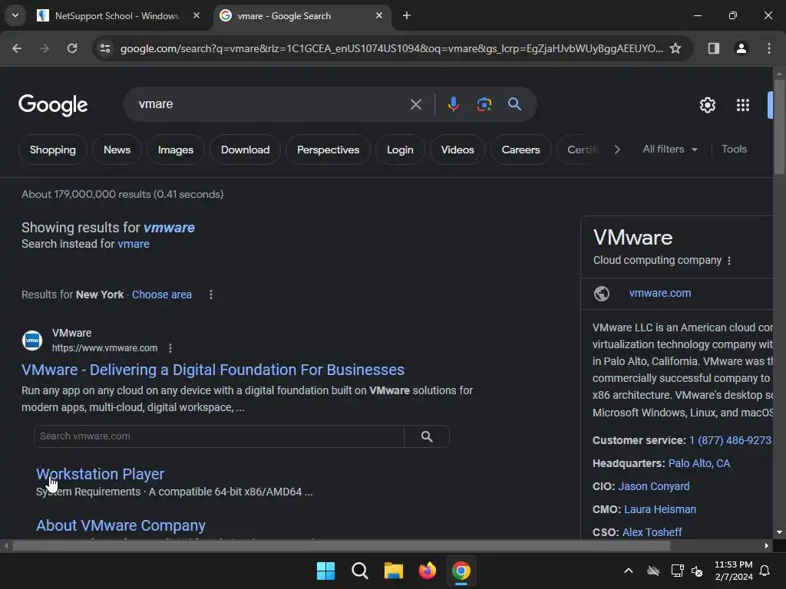This screenshot has height=589, width=786.
Task: Open notifications bell in taskbar
Action: point(765,571)
